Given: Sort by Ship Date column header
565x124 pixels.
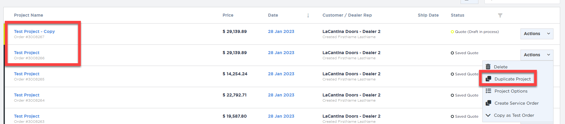Looking at the screenshot, I should coord(428,15).
